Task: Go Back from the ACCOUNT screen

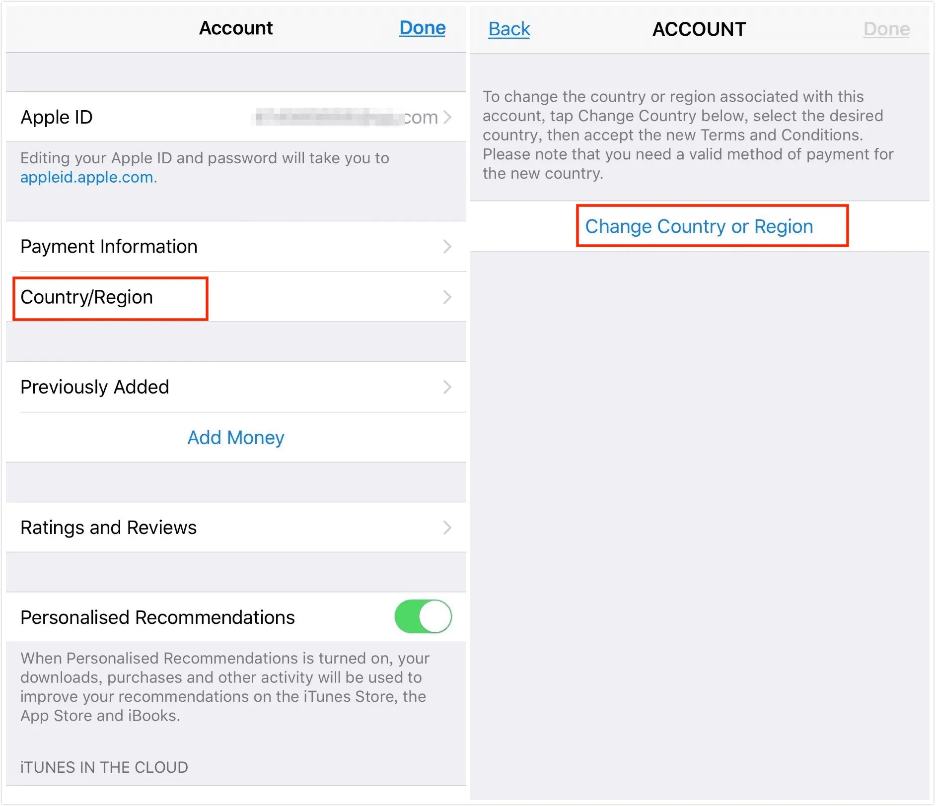Action: tap(509, 29)
